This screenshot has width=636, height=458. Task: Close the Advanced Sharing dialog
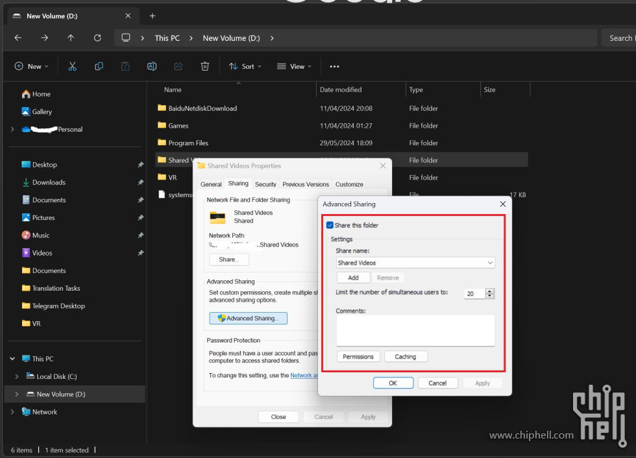point(503,204)
